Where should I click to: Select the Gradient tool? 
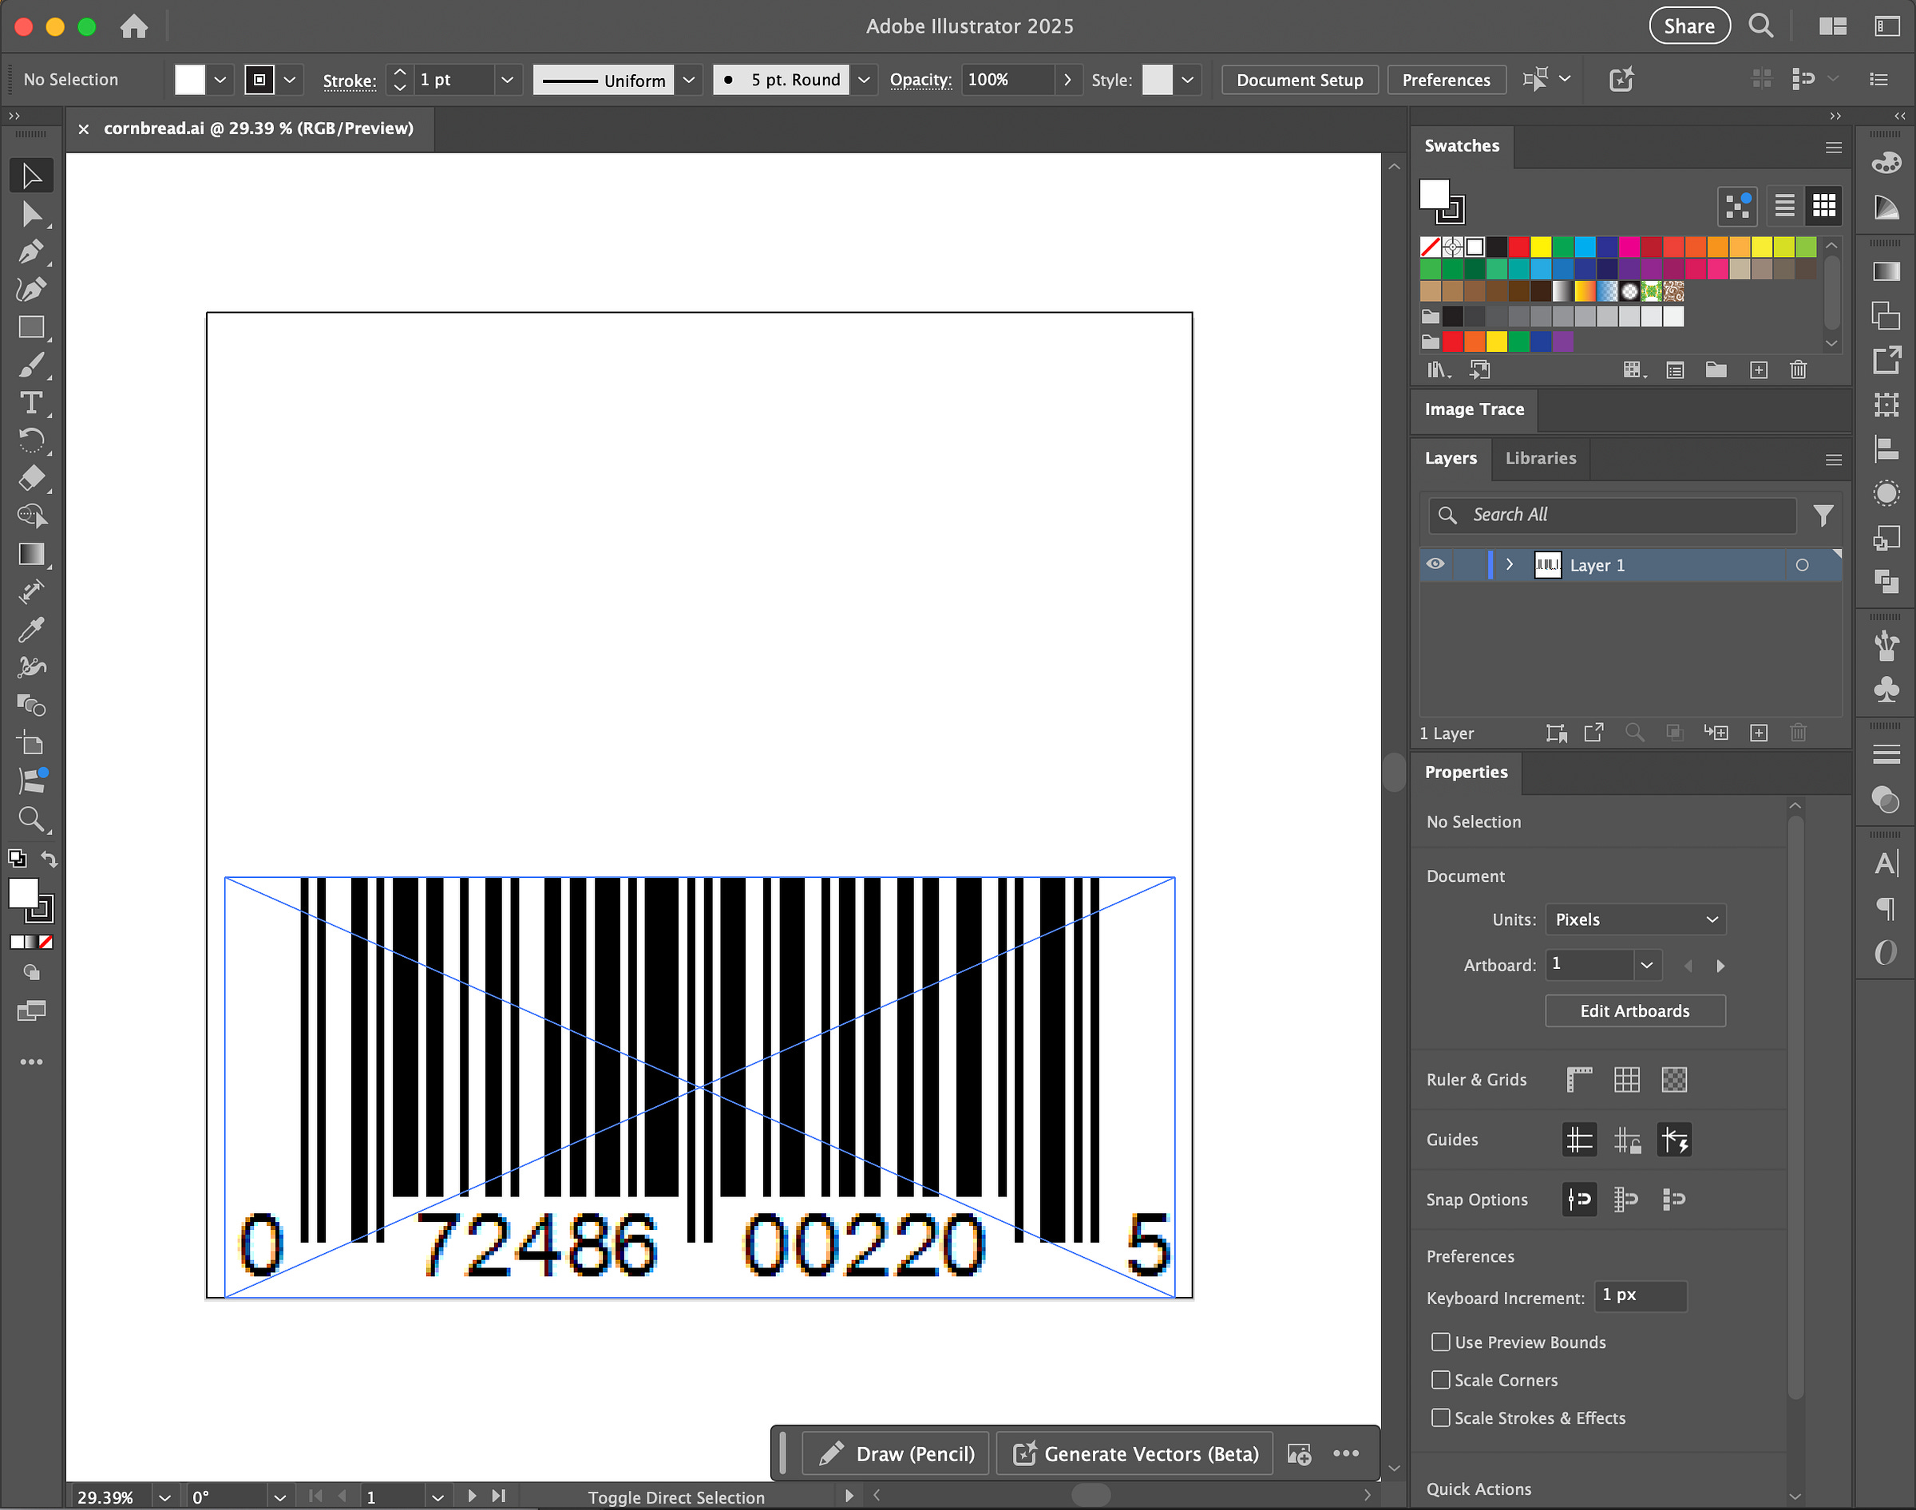point(31,553)
